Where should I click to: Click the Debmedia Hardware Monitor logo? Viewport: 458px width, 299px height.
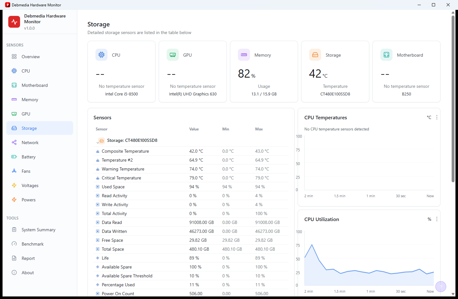point(14,22)
